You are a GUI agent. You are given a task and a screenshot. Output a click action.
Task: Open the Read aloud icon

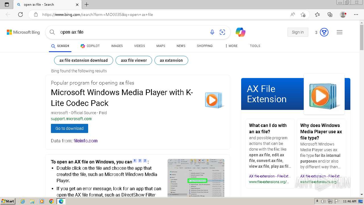coord(293,15)
